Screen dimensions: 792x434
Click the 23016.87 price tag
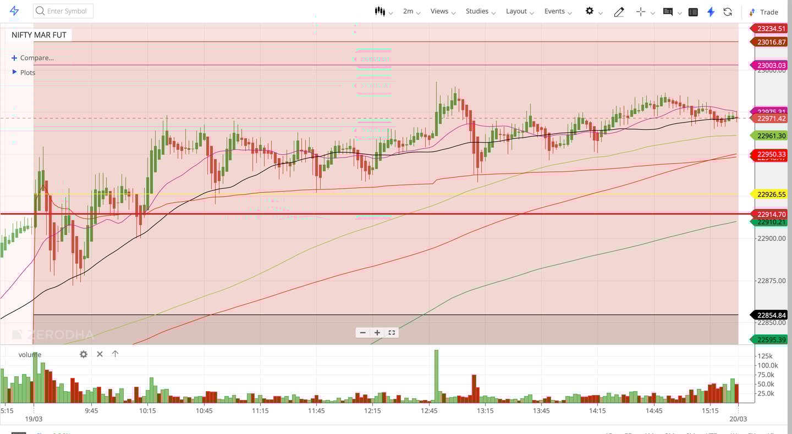click(769, 42)
